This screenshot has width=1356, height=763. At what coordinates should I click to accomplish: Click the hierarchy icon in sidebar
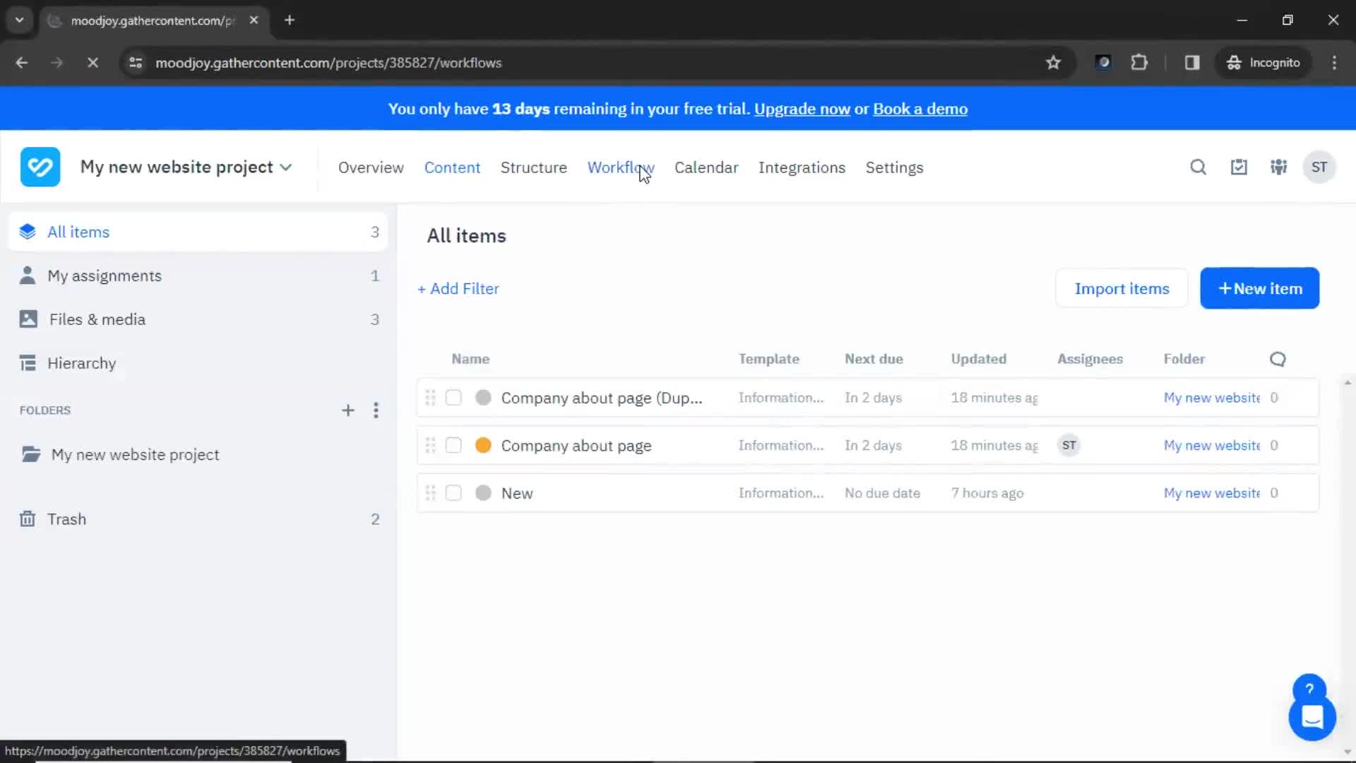[27, 362]
